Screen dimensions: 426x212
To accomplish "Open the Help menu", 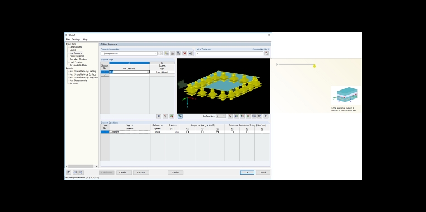I will pos(85,39).
